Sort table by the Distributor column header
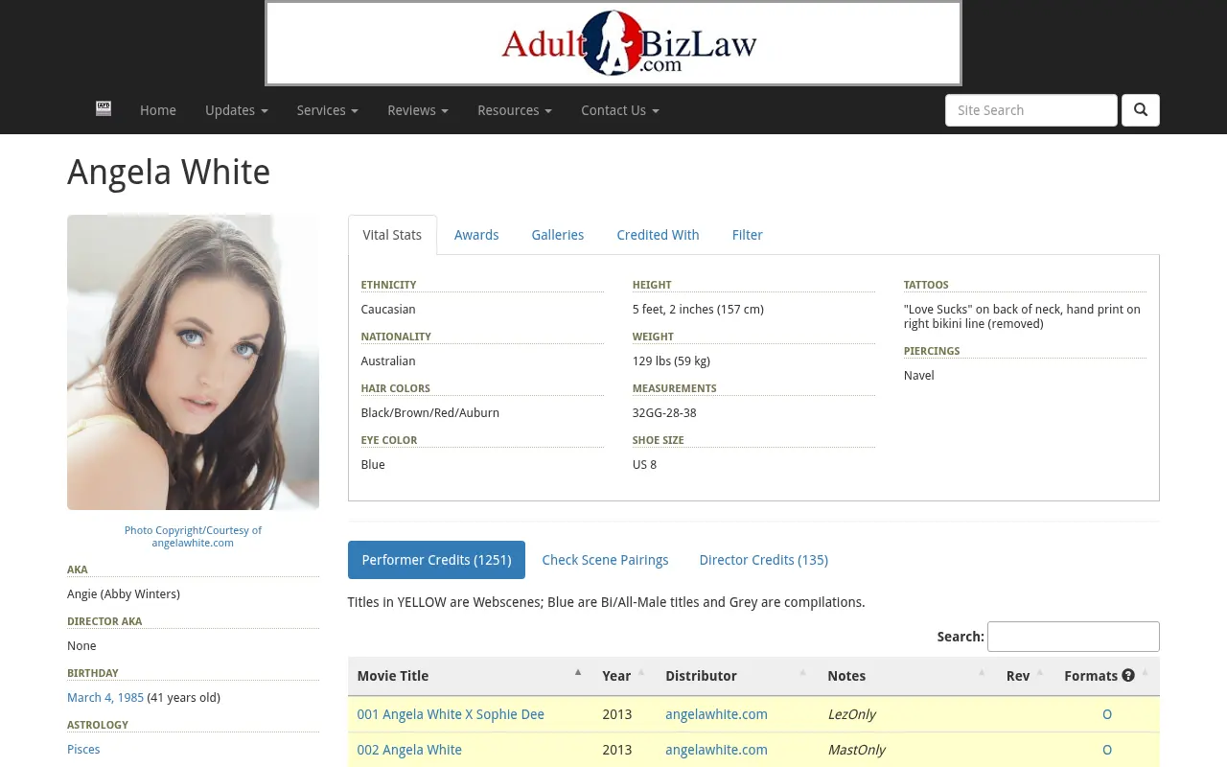Screen dimensions: 1227x767 (x=737, y=676)
